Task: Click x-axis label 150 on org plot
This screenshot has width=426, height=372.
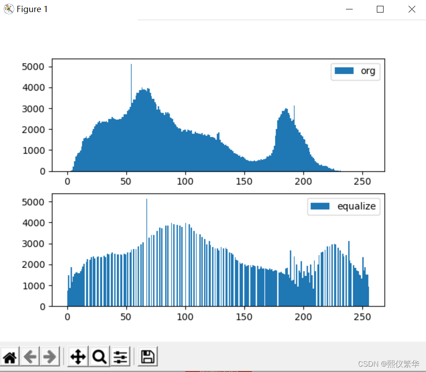Action: pos(244,182)
